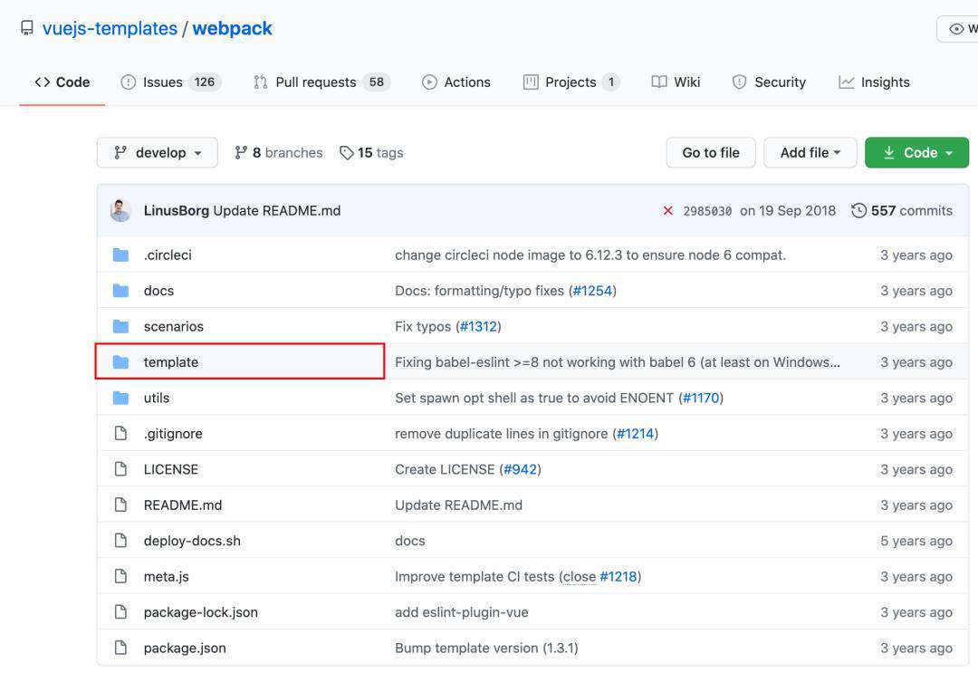Open pull request #1312 link
This screenshot has width=978, height=673.
(478, 326)
